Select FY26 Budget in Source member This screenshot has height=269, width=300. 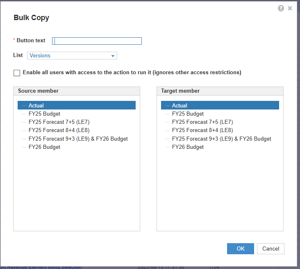(x=44, y=147)
